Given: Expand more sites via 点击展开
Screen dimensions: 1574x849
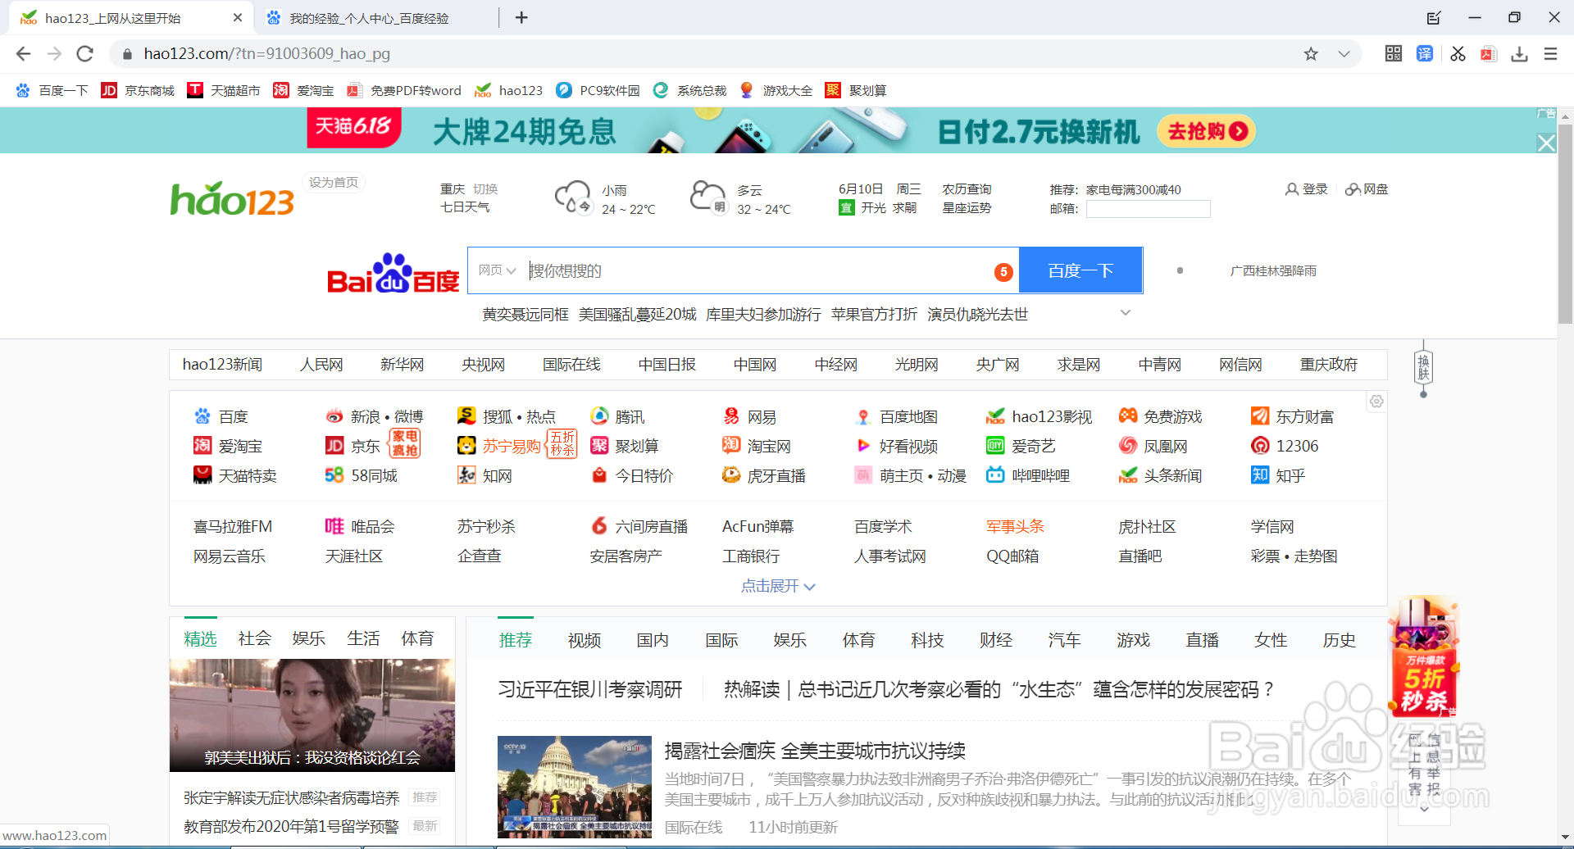Looking at the screenshot, I should (x=778, y=586).
